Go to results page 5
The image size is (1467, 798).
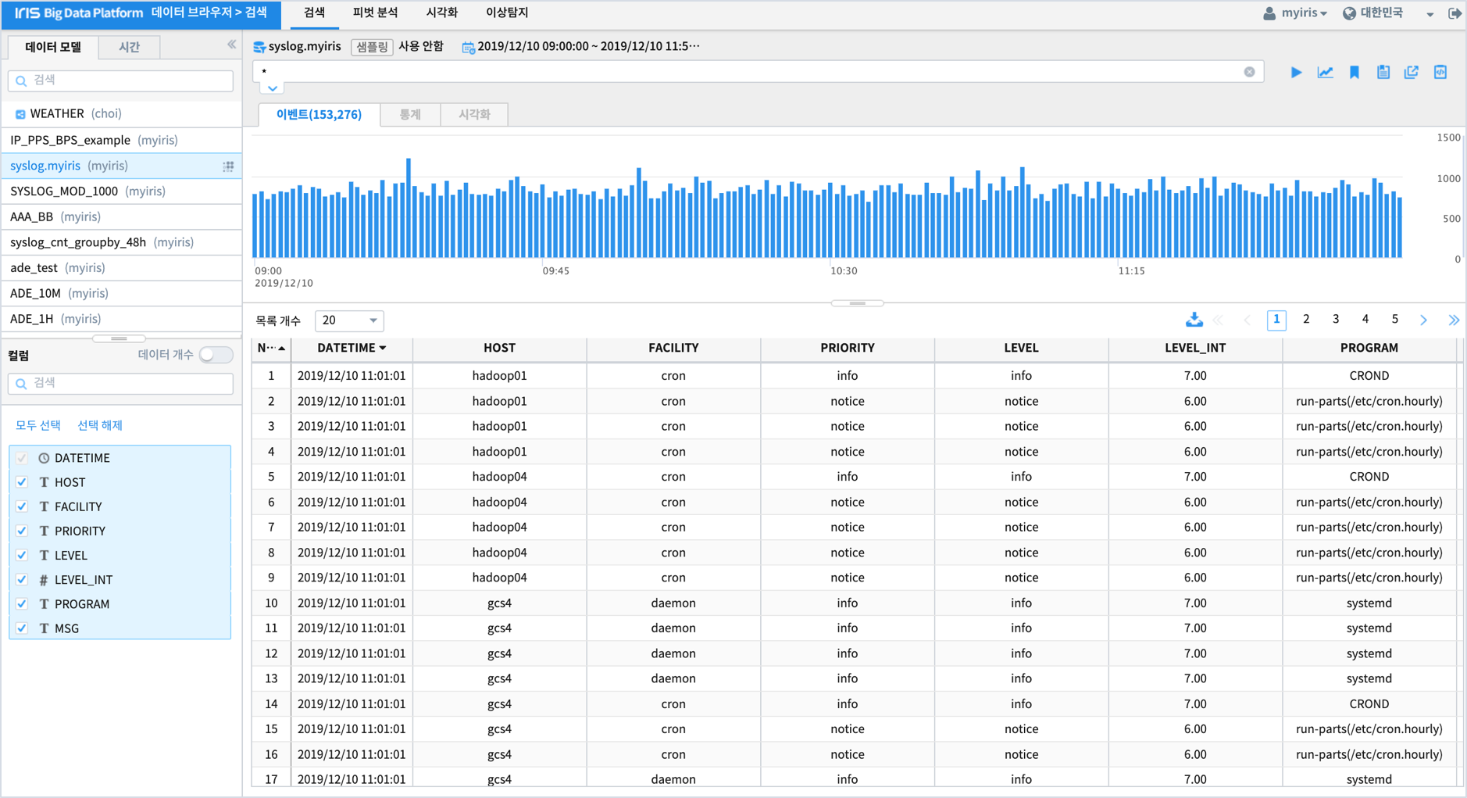(1394, 320)
